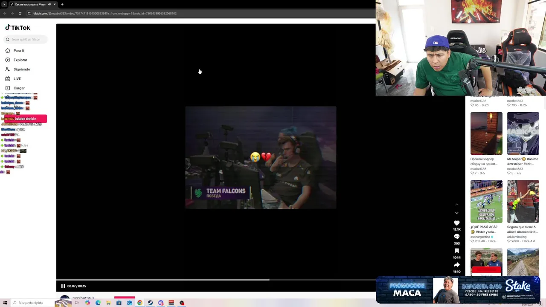Open the brick horror modpack video thumbnail
Screen dimensions: 546x307
click(x=486, y=133)
